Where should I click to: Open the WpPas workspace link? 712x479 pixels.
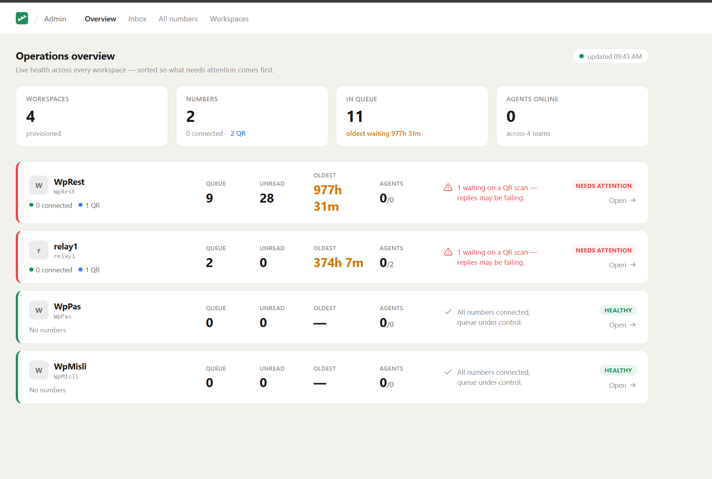coord(622,325)
